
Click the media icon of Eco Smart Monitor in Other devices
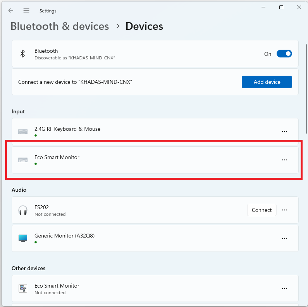point(23,288)
